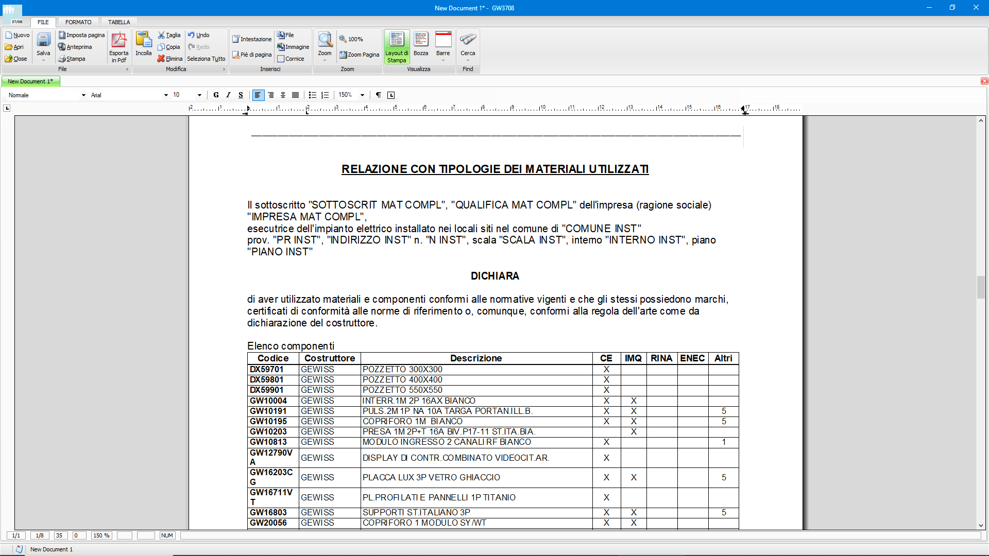Open the FILE ribbon tab

click(x=43, y=22)
